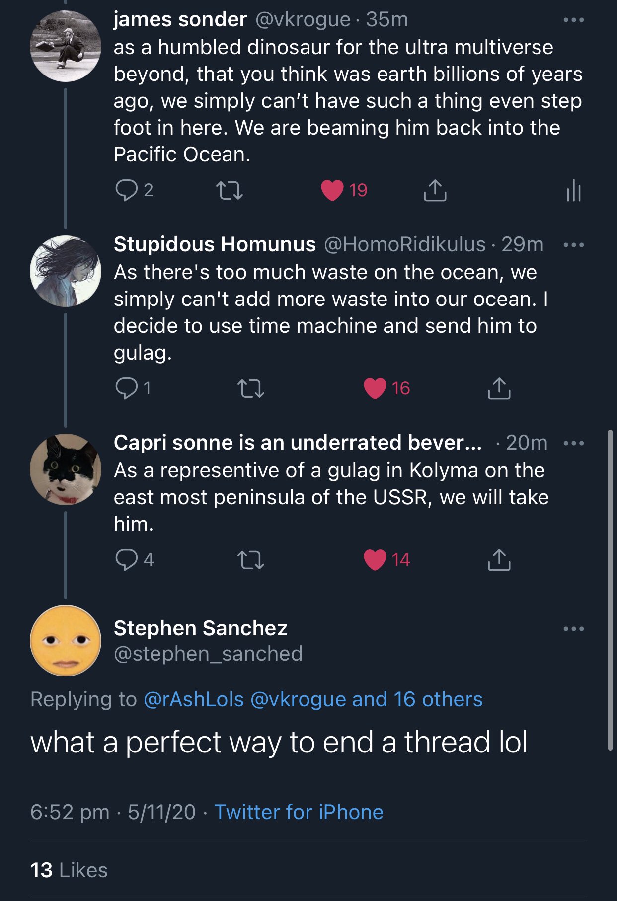Image resolution: width=617 pixels, height=901 pixels.
Task: Unlike james sonder's tweet with 19 likes
Action: click(x=332, y=190)
